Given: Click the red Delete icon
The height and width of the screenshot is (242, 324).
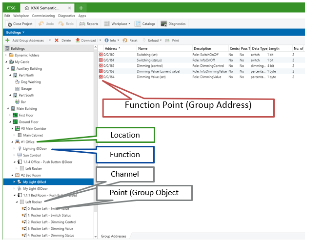Looking at the screenshot, I should 57,40.
